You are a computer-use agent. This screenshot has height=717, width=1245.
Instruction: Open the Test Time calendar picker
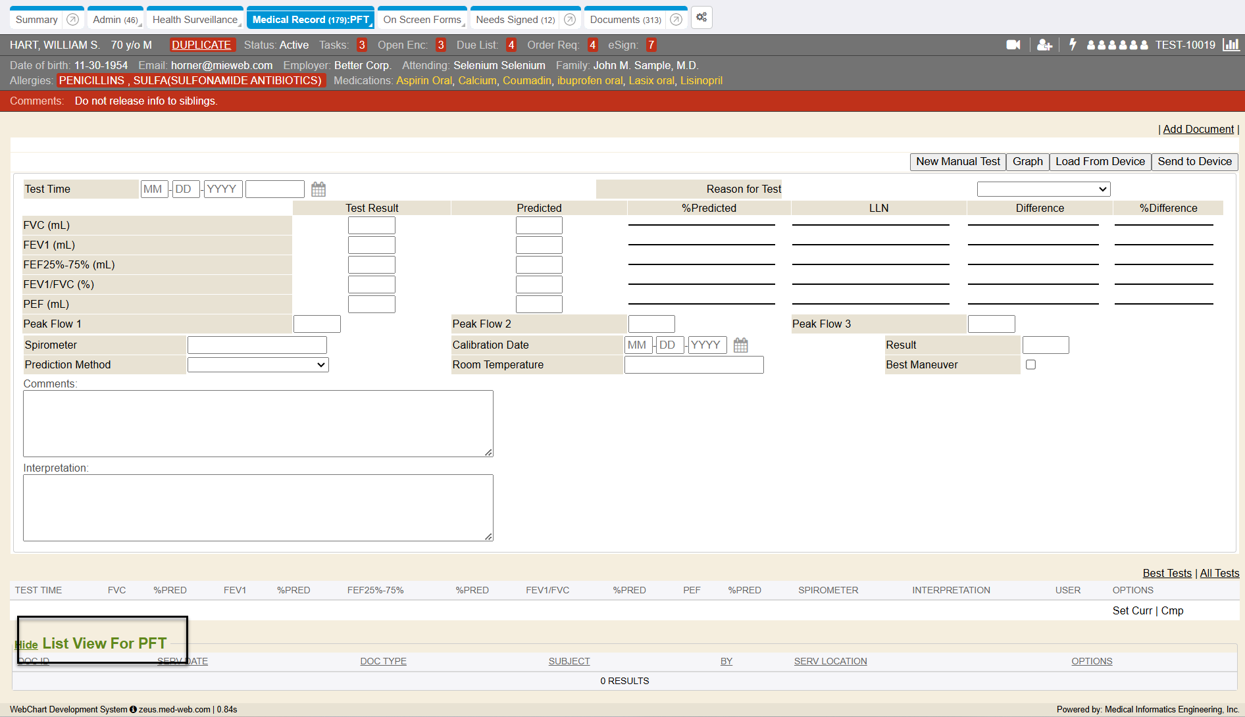pyautogui.click(x=318, y=189)
